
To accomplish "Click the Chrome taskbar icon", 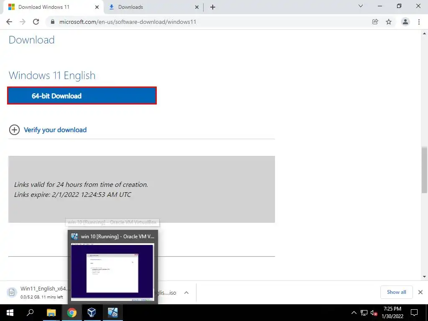I will click(x=72, y=313).
